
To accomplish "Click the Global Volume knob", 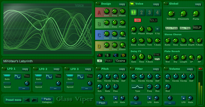I will [x=171, y=14].
